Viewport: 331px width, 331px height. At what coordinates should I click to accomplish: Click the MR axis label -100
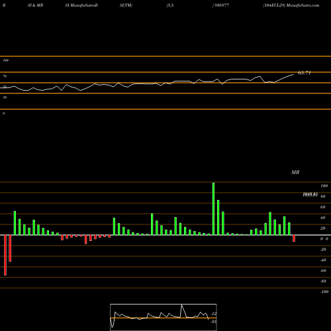click(324, 292)
